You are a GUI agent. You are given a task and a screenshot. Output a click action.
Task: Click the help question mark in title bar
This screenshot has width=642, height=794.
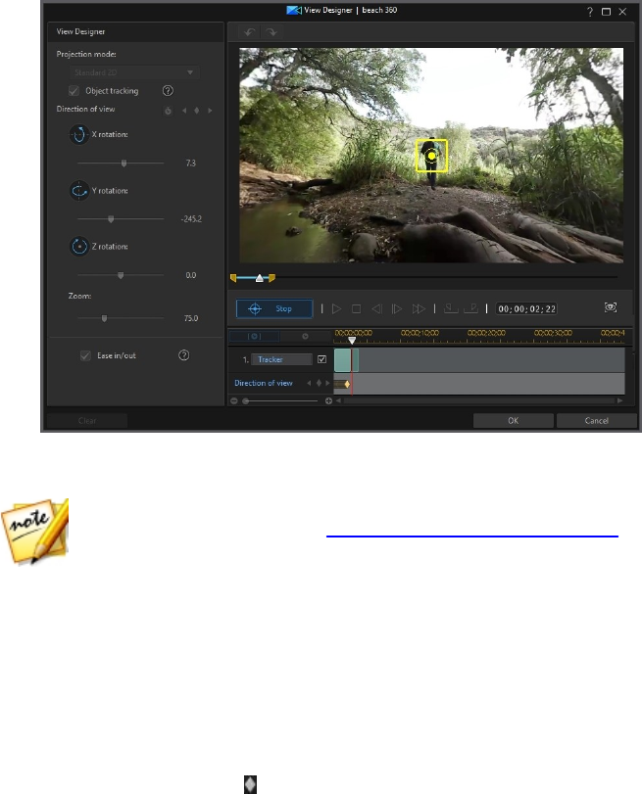pyautogui.click(x=590, y=12)
